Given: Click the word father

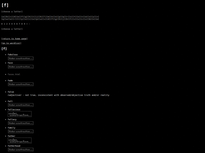Looking at the screenshot, I should coord(11,136).
